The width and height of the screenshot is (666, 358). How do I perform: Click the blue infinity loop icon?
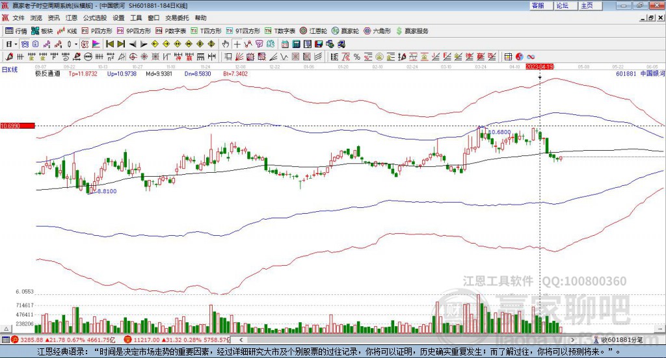531,57
